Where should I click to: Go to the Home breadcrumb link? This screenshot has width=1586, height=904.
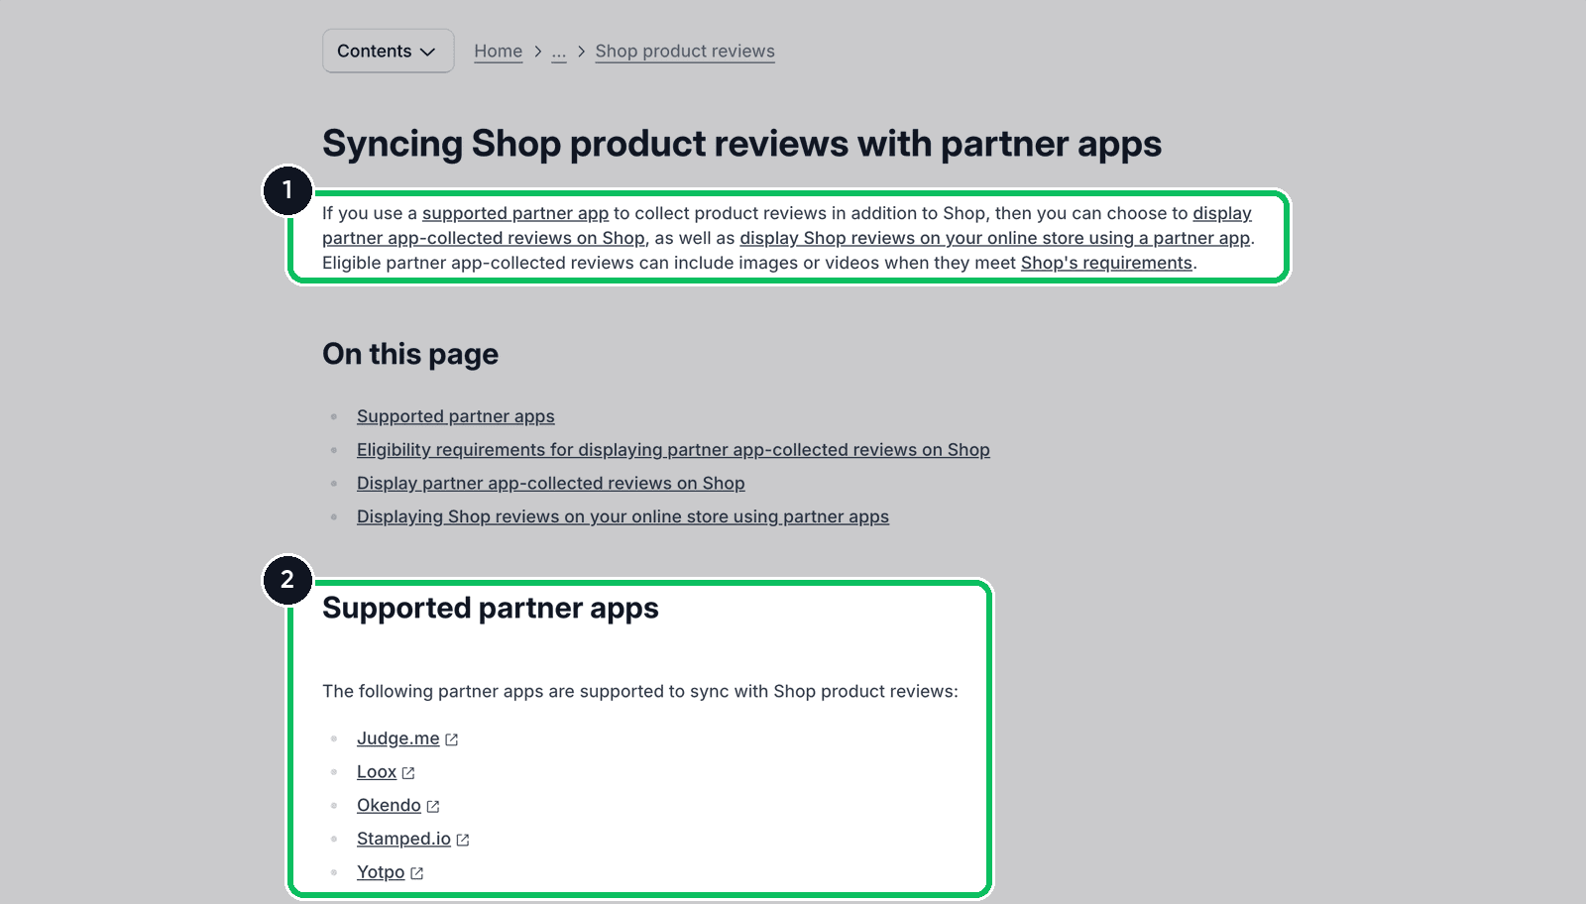pos(498,52)
